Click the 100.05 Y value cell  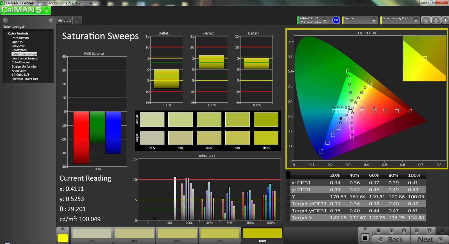tap(416, 197)
